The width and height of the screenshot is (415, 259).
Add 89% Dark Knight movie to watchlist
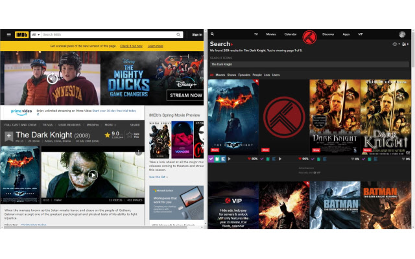tap(223, 159)
